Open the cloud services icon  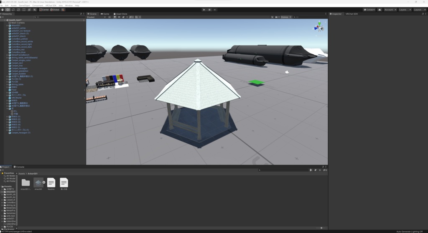point(380,10)
